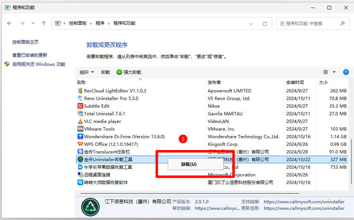Click the 金舟Uninstaller卸载工具 icon in the list

(x=80, y=159)
